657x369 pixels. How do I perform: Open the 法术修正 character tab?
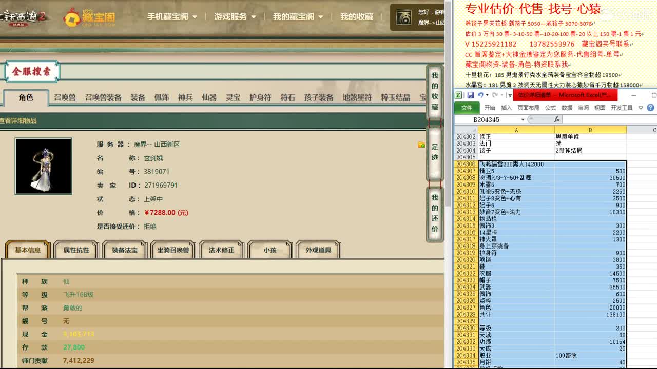pyautogui.click(x=221, y=250)
